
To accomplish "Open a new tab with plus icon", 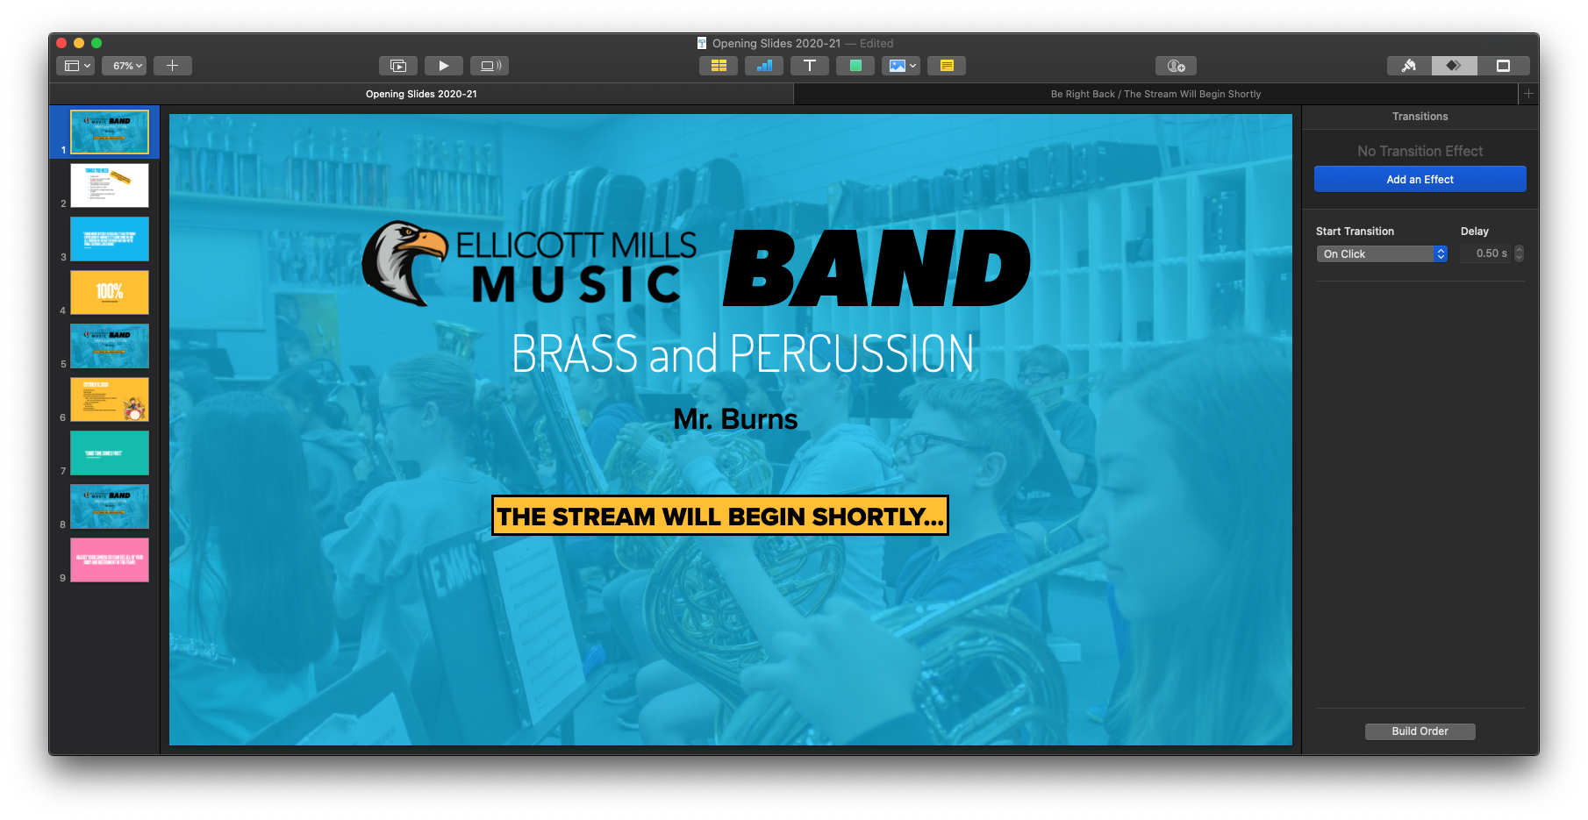I will (1528, 94).
